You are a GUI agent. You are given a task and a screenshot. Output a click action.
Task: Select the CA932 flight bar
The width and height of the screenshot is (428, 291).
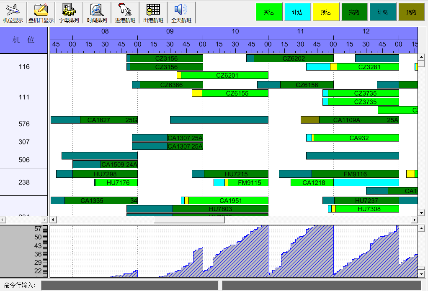tap(356, 138)
